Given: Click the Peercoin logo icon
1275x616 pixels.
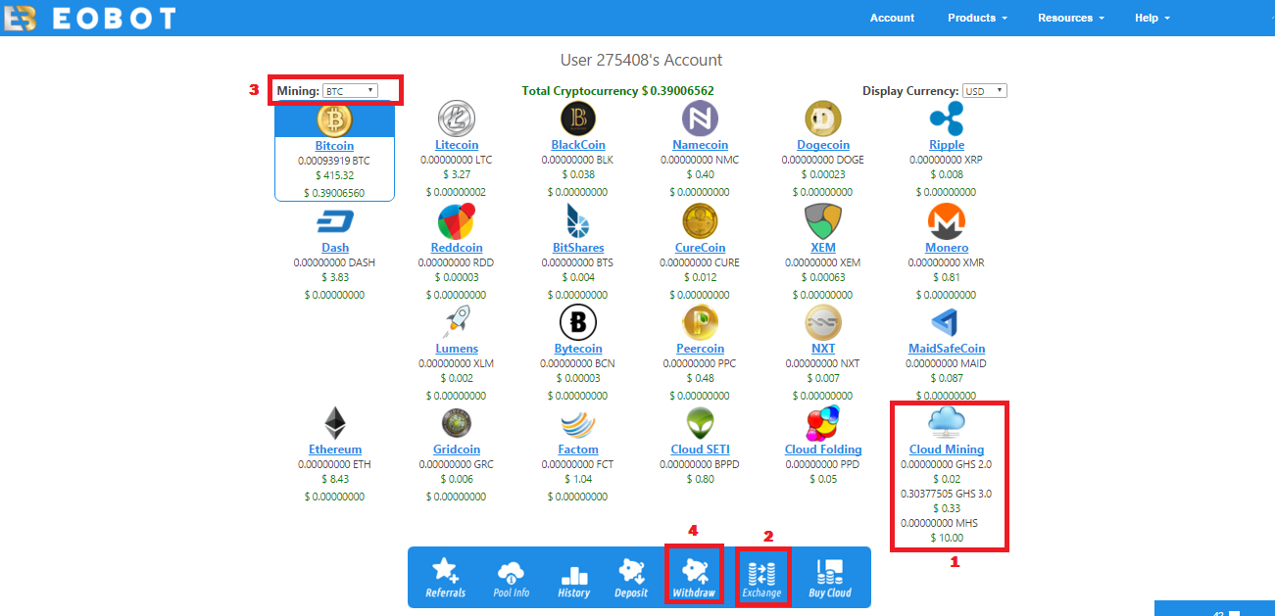Looking at the screenshot, I should (x=700, y=322).
